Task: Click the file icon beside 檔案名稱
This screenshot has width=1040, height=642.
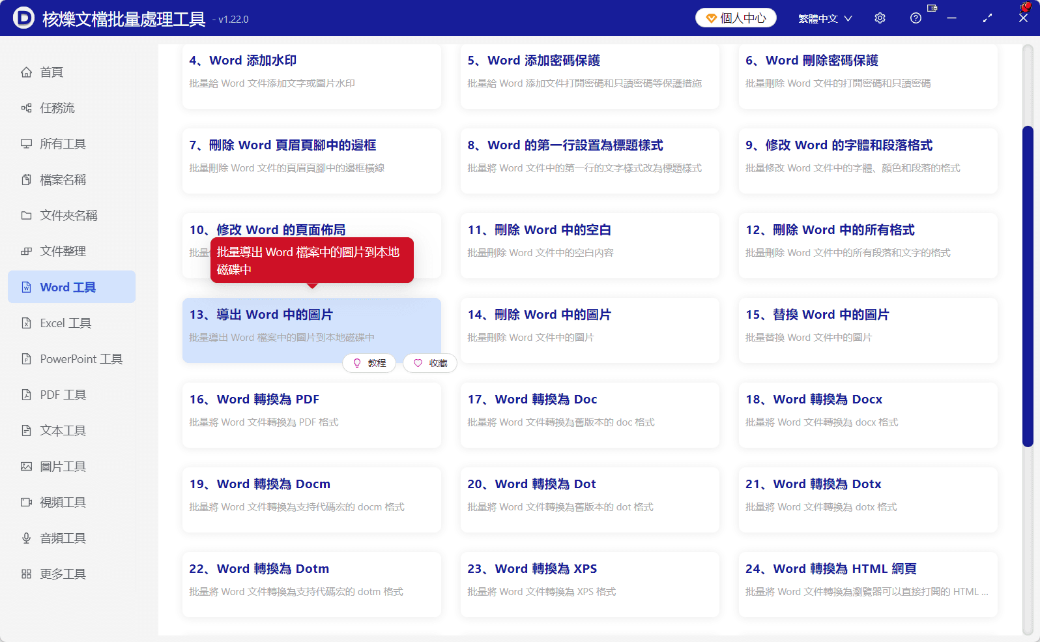Action: coord(26,180)
